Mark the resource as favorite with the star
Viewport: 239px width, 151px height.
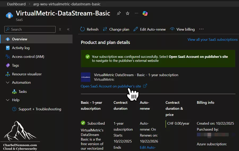pyautogui.click(x=127, y=14)
